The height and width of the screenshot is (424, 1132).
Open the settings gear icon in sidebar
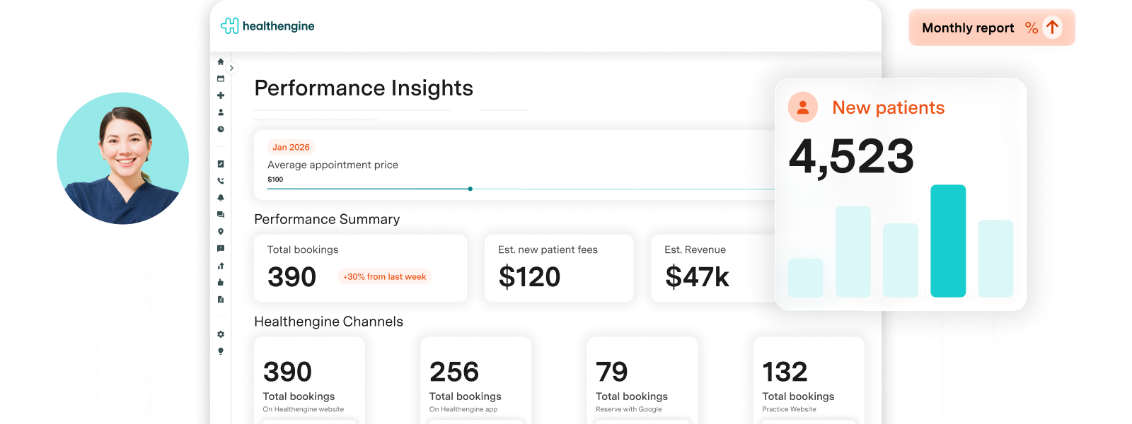[x=221, y=334]
